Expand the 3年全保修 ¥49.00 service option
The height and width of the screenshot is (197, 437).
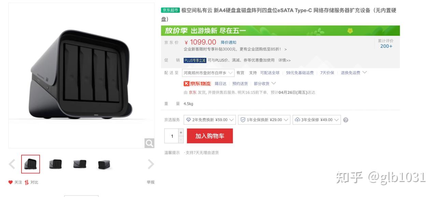316,120
